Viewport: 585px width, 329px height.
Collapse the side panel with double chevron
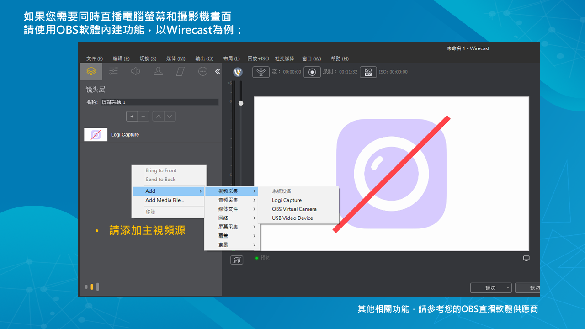click(218, 71)
